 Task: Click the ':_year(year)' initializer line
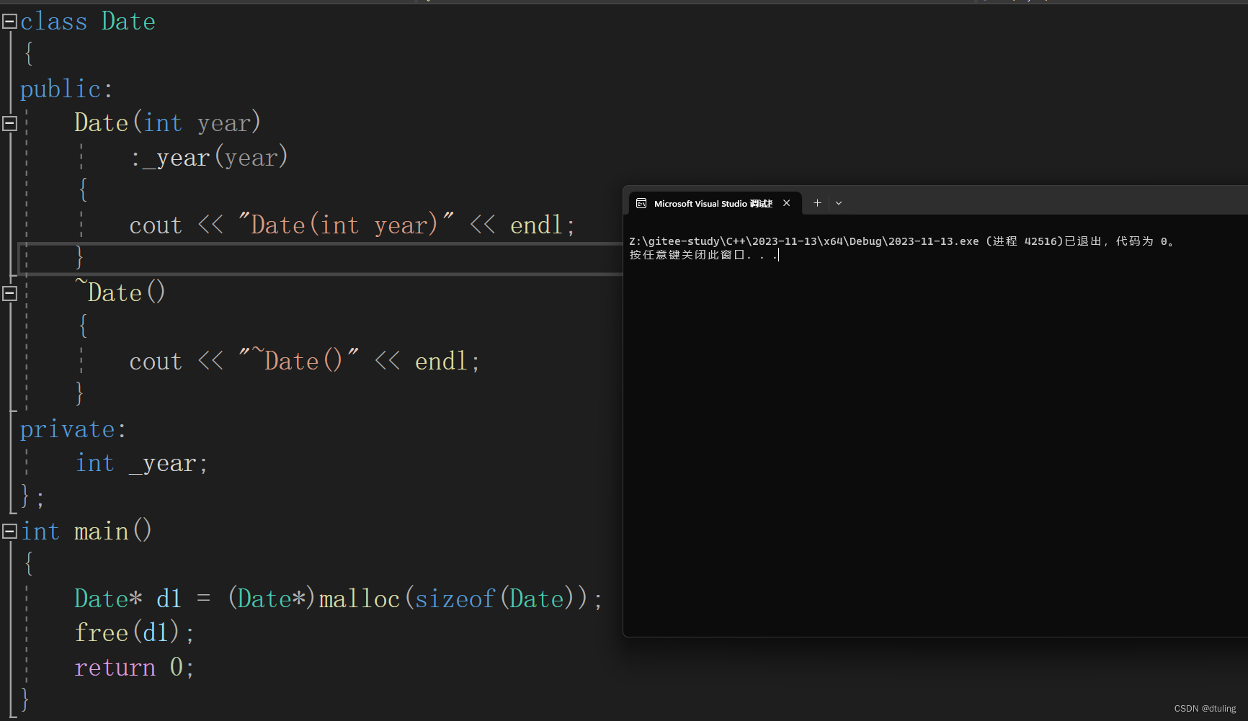click(209, 157)
